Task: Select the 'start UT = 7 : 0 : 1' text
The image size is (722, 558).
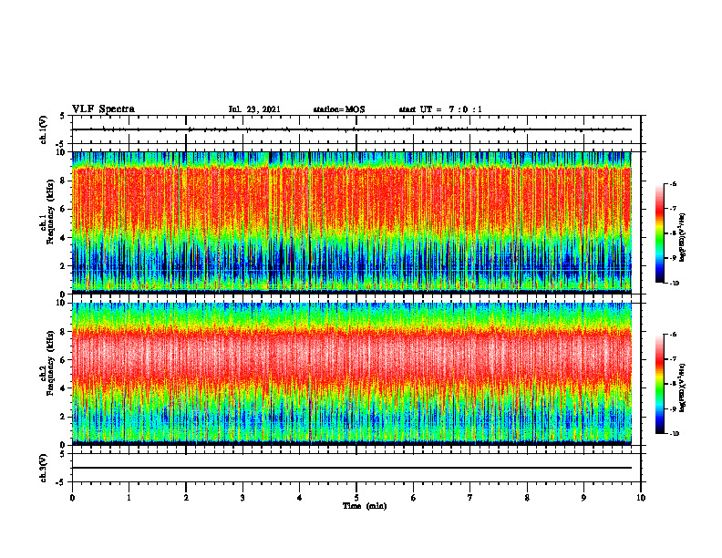Action: 440,109
